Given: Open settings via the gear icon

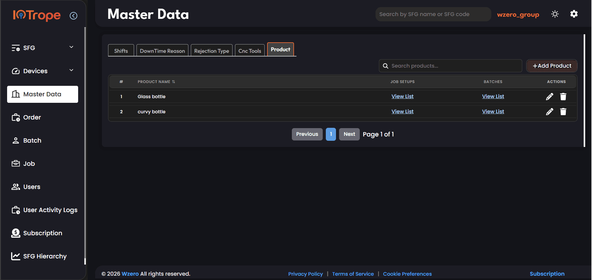Looking at the screenshot, I should [x=574, y=14].
